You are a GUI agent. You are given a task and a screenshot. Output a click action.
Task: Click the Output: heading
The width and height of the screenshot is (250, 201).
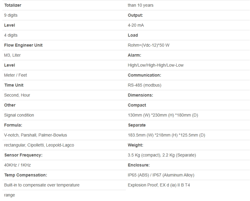[x=135, y=15]
